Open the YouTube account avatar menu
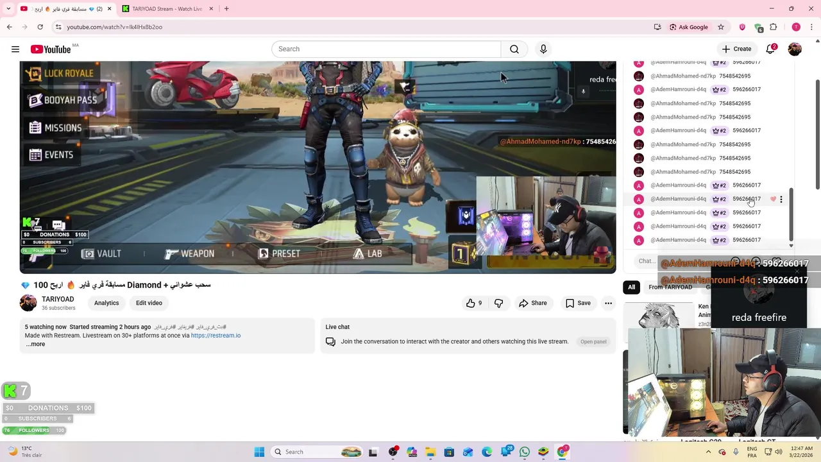 pos(795,49)
